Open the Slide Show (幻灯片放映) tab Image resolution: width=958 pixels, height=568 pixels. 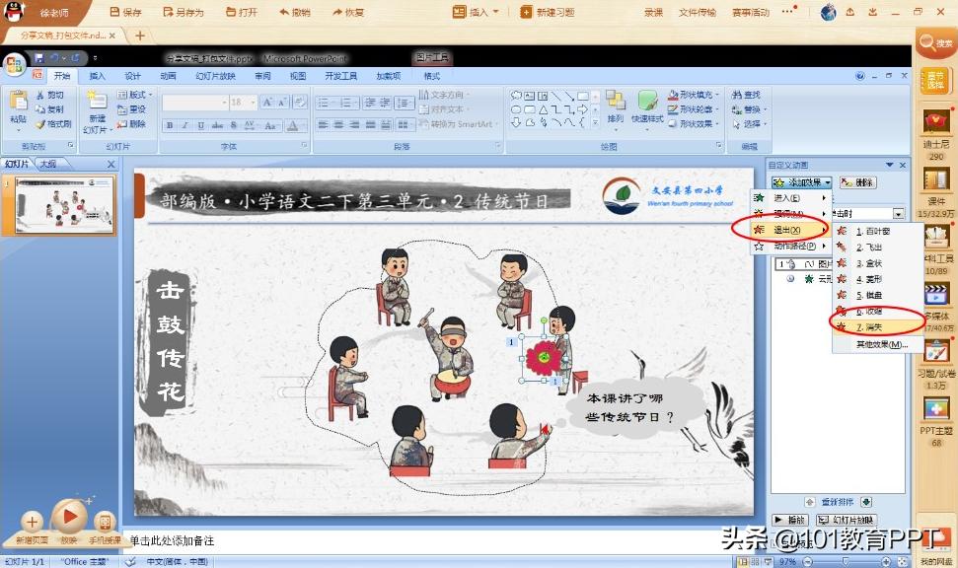[215, 76]
